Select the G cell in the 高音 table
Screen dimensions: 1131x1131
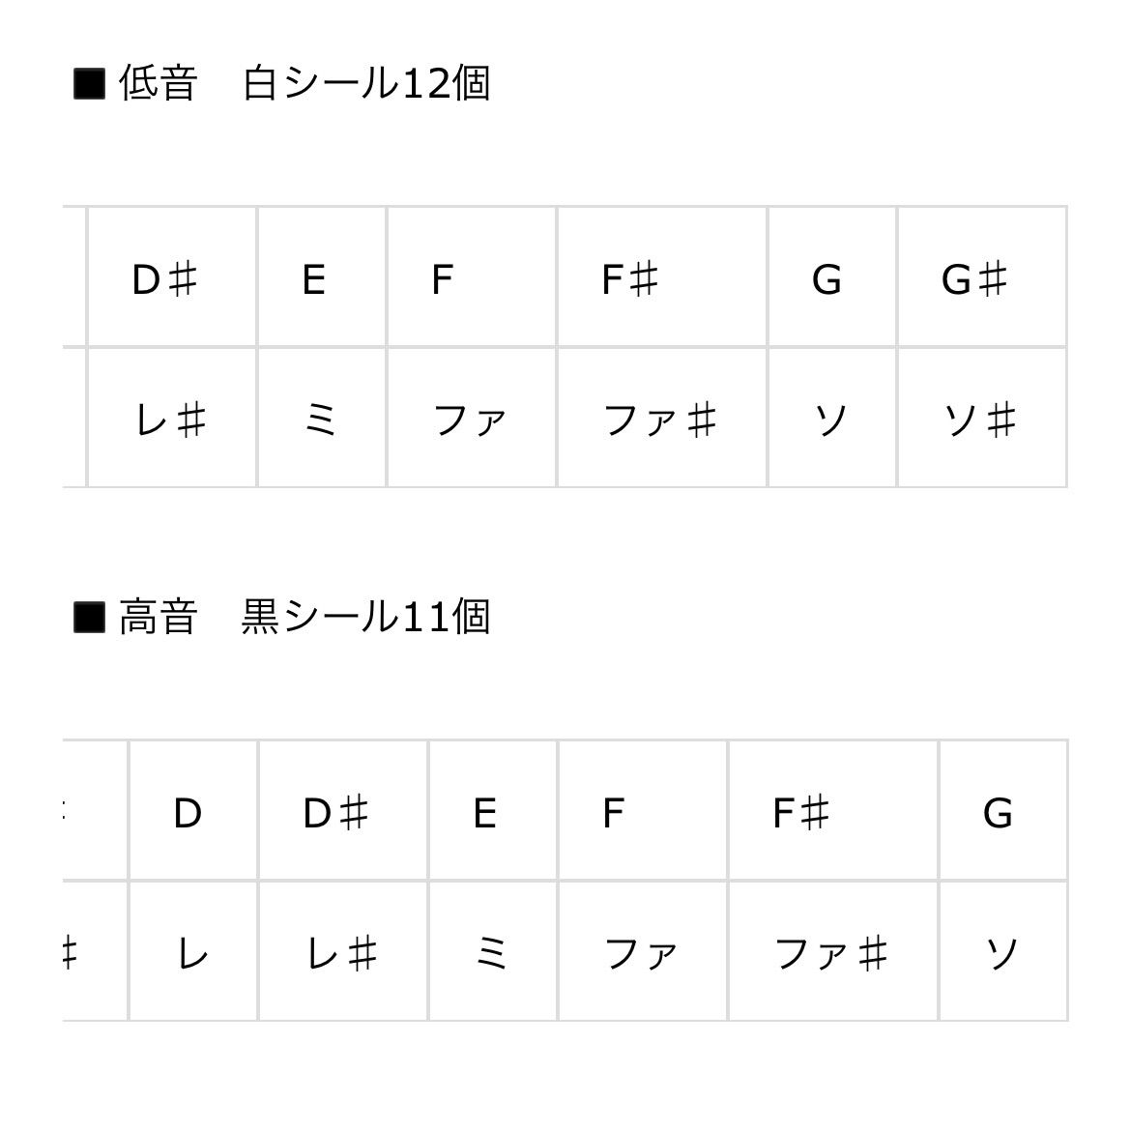1002,812
